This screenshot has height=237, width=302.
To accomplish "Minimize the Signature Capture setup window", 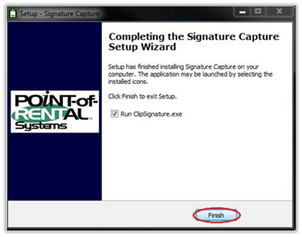I will click(x=242, y=12).
